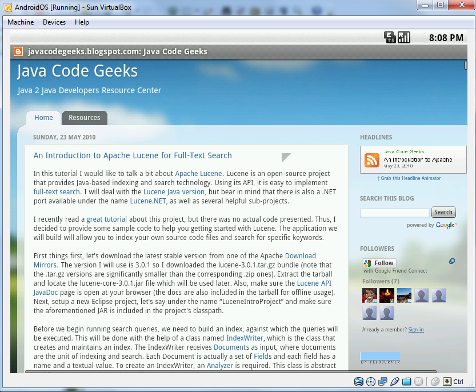Image resolution: width=476 pixels, height=392 pixels.
Task: Click inside the blog search input field
Action: (x=394, y=212)
